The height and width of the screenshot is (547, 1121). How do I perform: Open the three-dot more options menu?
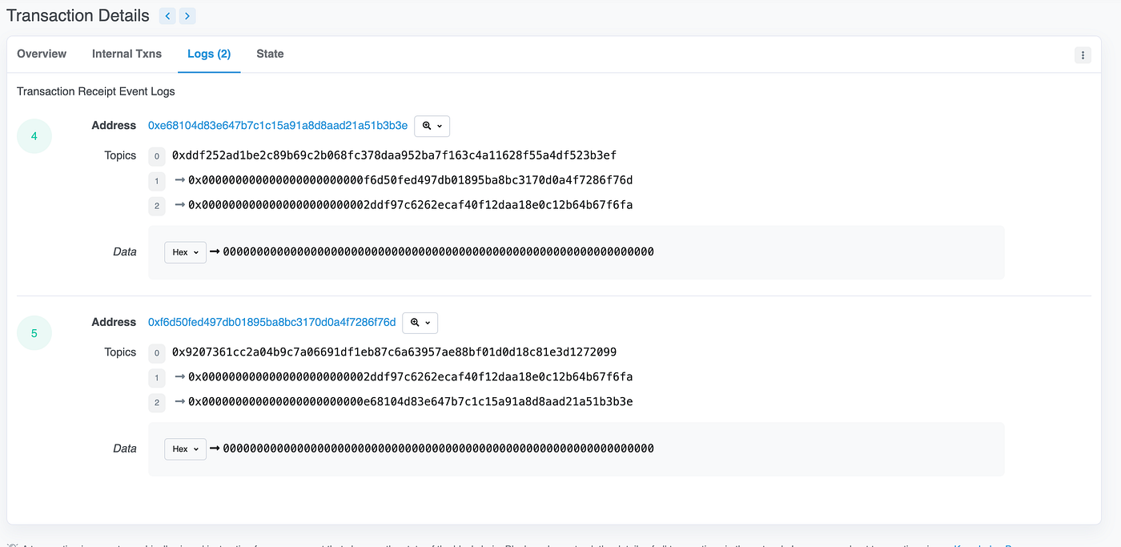coord(1083,54)
